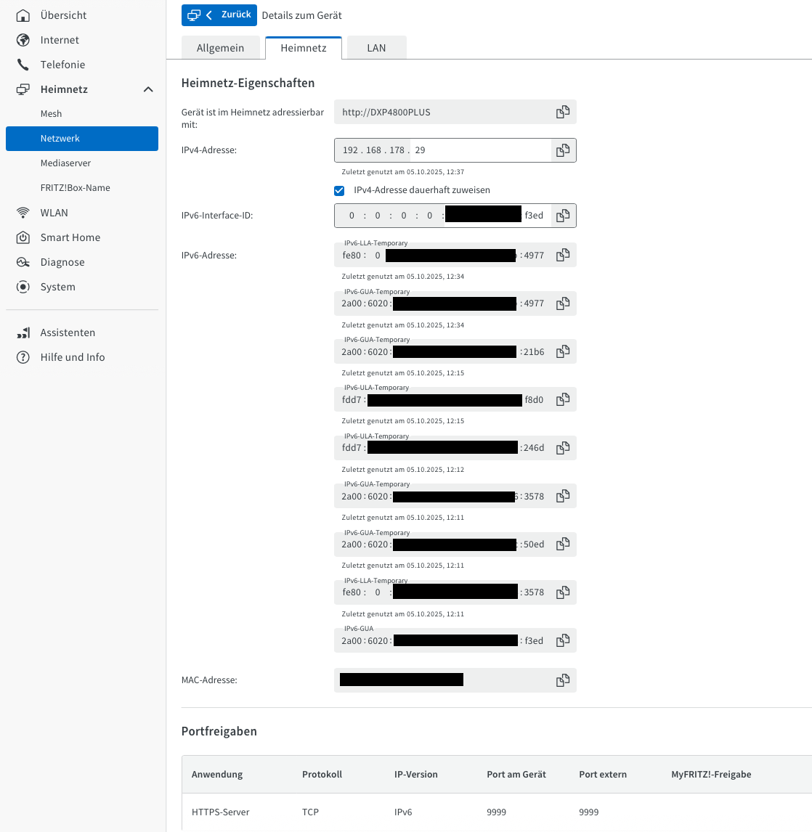Copy the 2a00:6020 address ending 50ed
This screenshot has width=812, height=832.
coord(563,544)
